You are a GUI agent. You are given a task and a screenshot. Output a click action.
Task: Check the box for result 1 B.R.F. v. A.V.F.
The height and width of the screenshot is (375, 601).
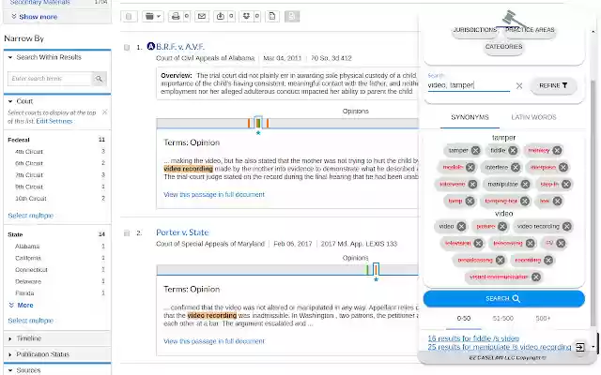click(127, 47)
